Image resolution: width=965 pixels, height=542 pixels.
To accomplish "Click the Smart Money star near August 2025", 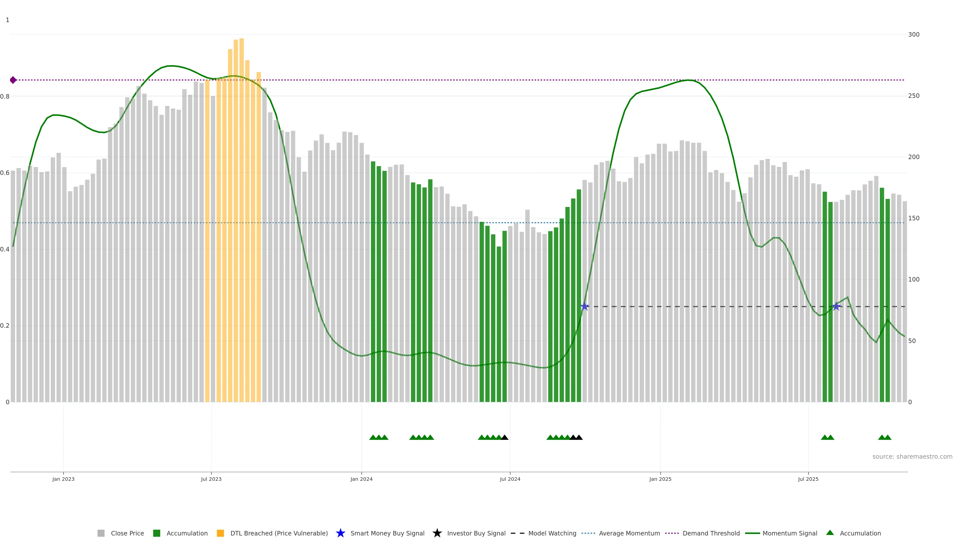I will tap(836, 307).
